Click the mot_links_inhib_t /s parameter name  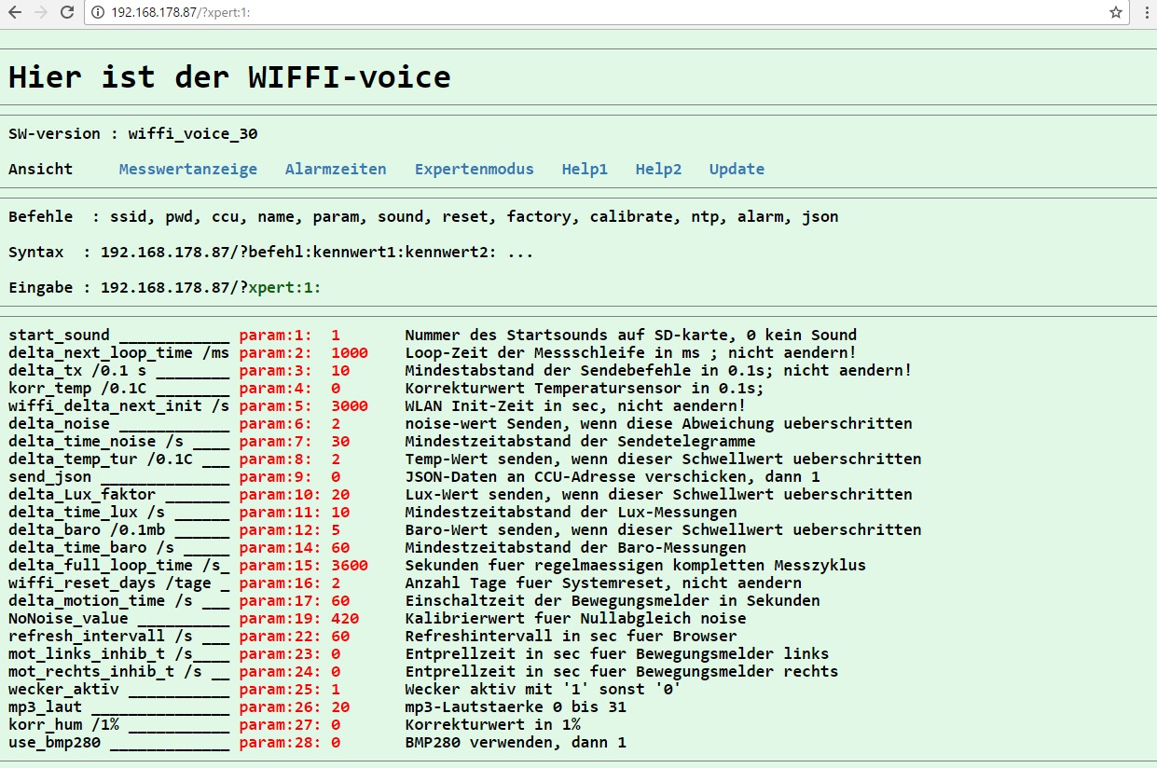click(x=101, y=653)
